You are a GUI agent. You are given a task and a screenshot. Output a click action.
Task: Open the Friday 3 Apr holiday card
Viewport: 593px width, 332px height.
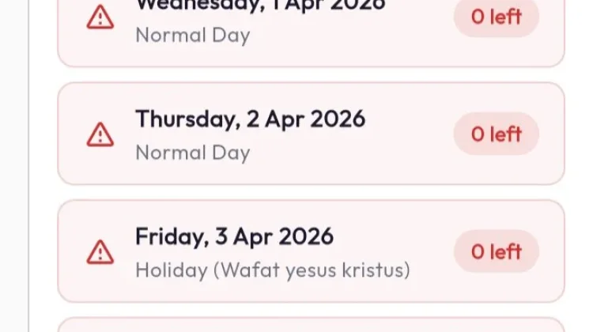[x=311, y=251]
